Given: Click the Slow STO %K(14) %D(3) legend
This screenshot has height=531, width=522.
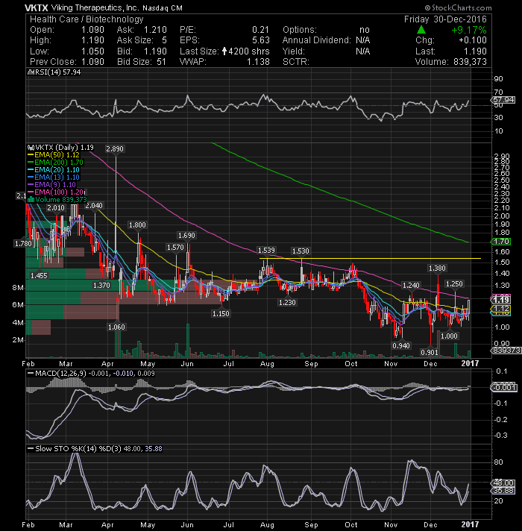Looking at the screenshot, I should (x=98, y=449).
